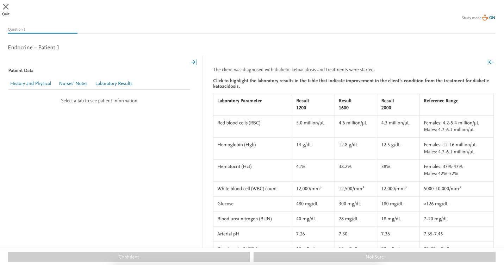Collapse the Patient Data panel with the arrow icon

193,62
